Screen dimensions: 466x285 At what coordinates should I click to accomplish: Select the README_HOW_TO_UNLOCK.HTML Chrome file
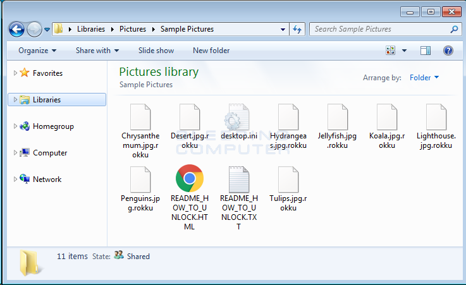(x=190, y=197)
